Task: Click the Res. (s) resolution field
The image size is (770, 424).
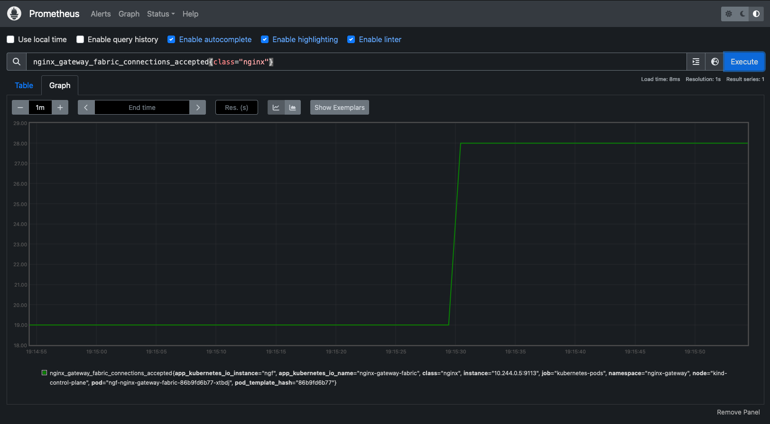Action: (x=237, y=108)
